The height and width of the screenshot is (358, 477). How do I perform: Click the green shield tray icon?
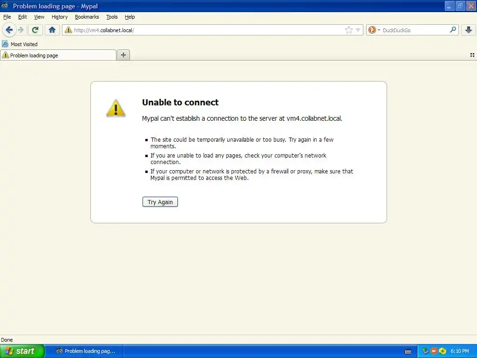tap(443, 351)
